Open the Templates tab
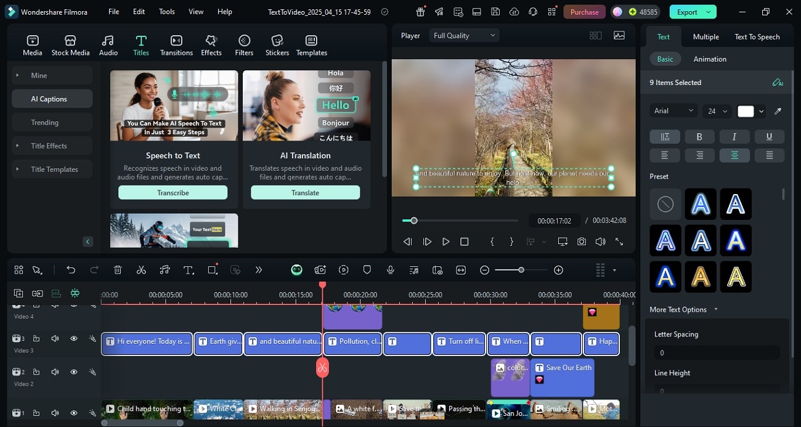The image size is (801, 427). (x=311, y=46)
